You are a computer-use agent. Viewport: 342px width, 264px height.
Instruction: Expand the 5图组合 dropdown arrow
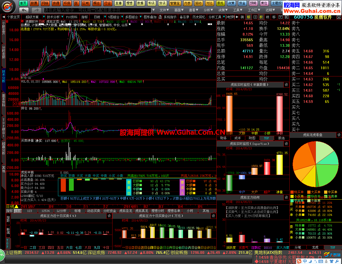click(122, 17)
